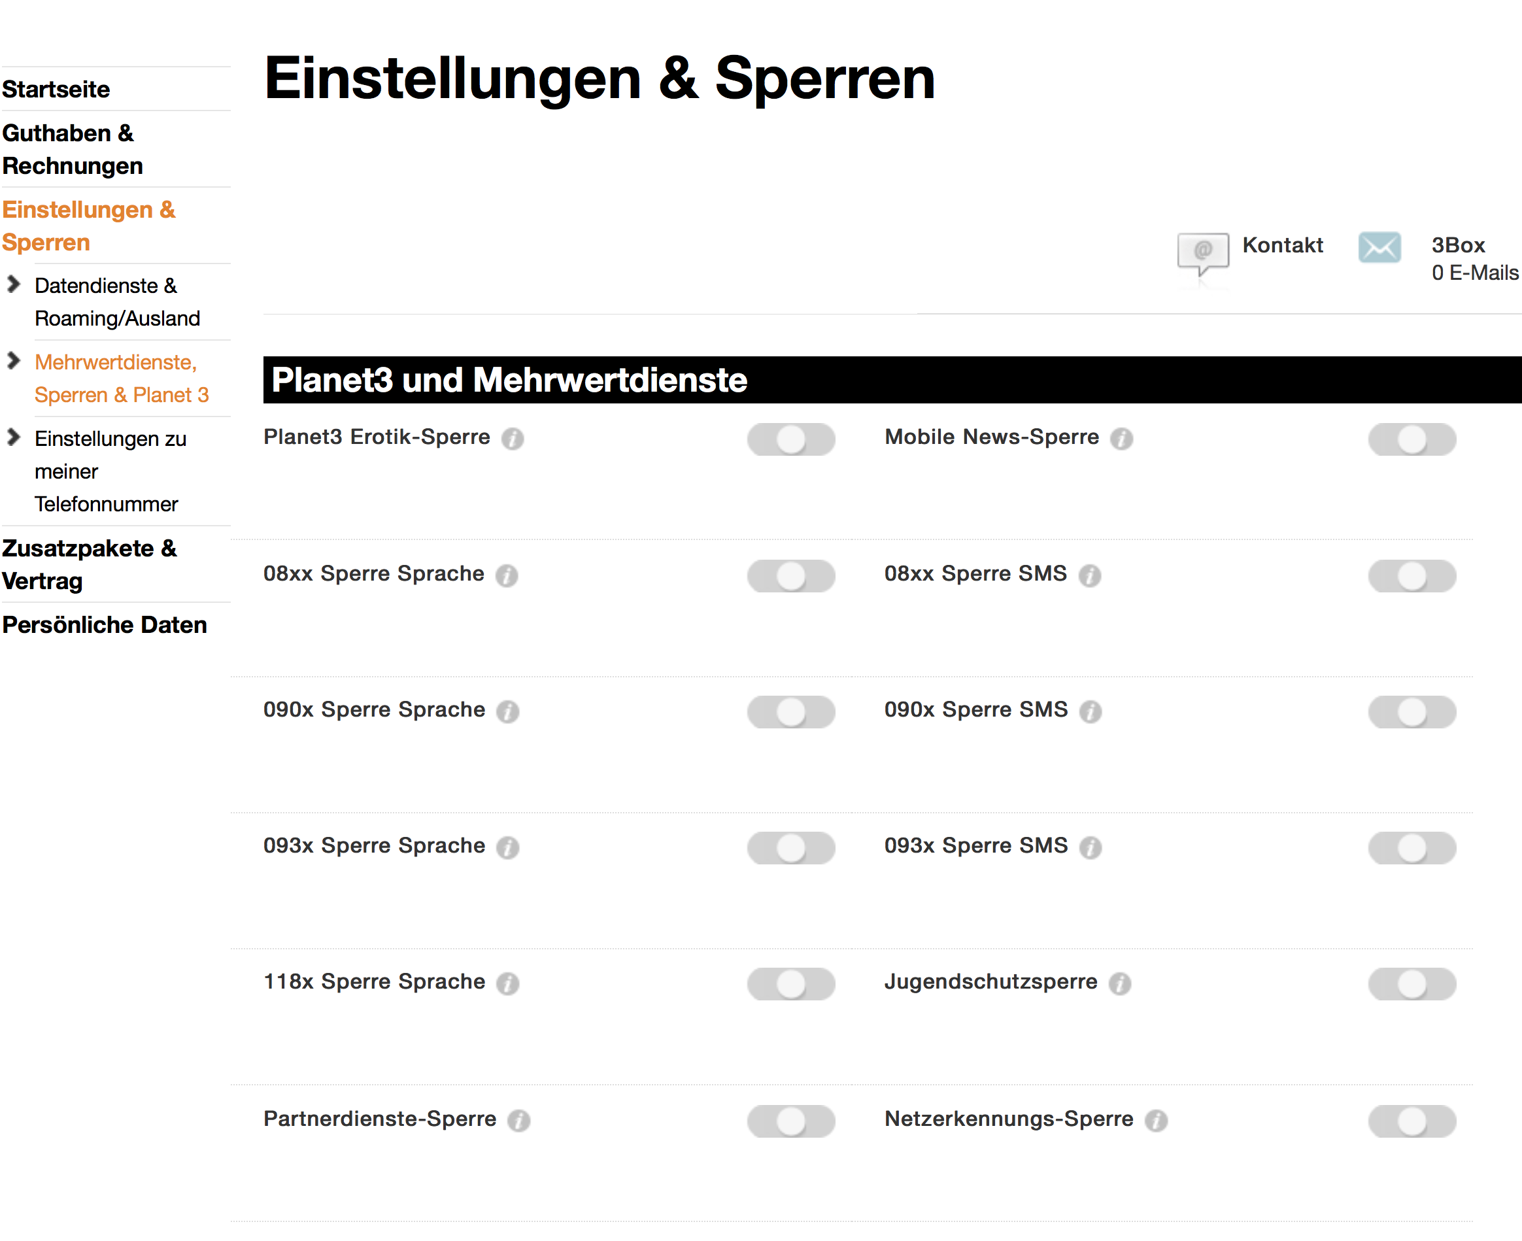
Task: Go to Guthaben & Rechnungen menu
Action: pos(72,150)
